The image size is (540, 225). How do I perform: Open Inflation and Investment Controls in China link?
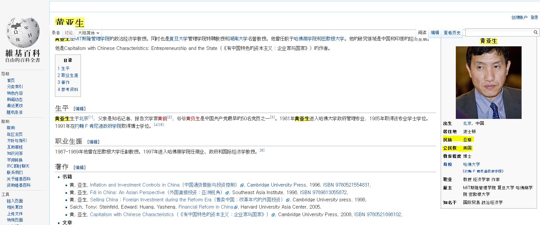165,185
